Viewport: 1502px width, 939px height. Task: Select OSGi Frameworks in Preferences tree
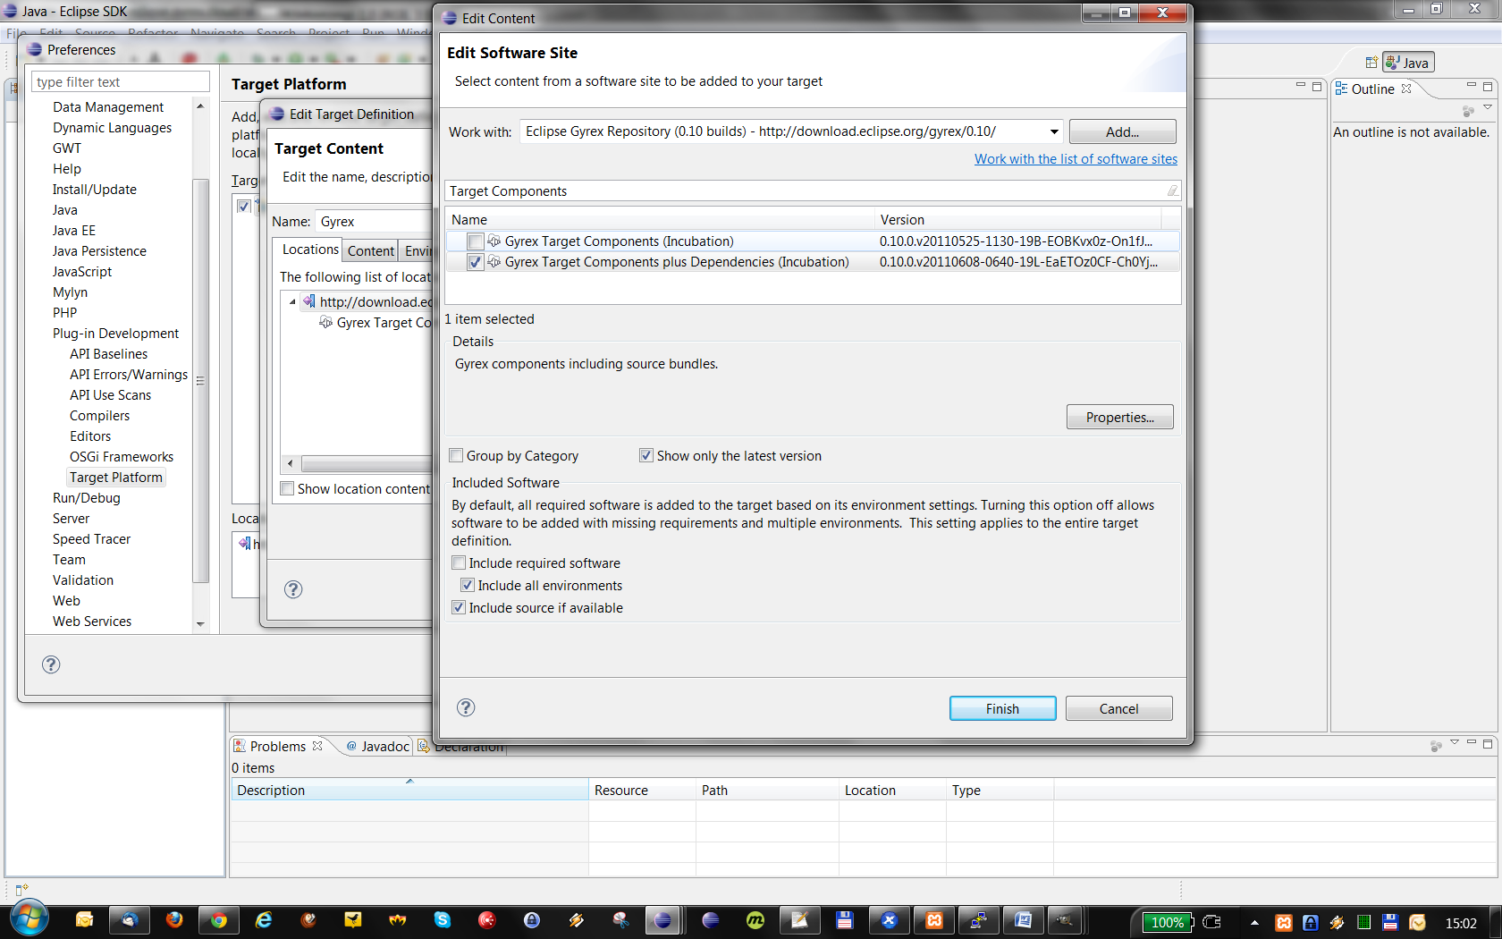122,457
